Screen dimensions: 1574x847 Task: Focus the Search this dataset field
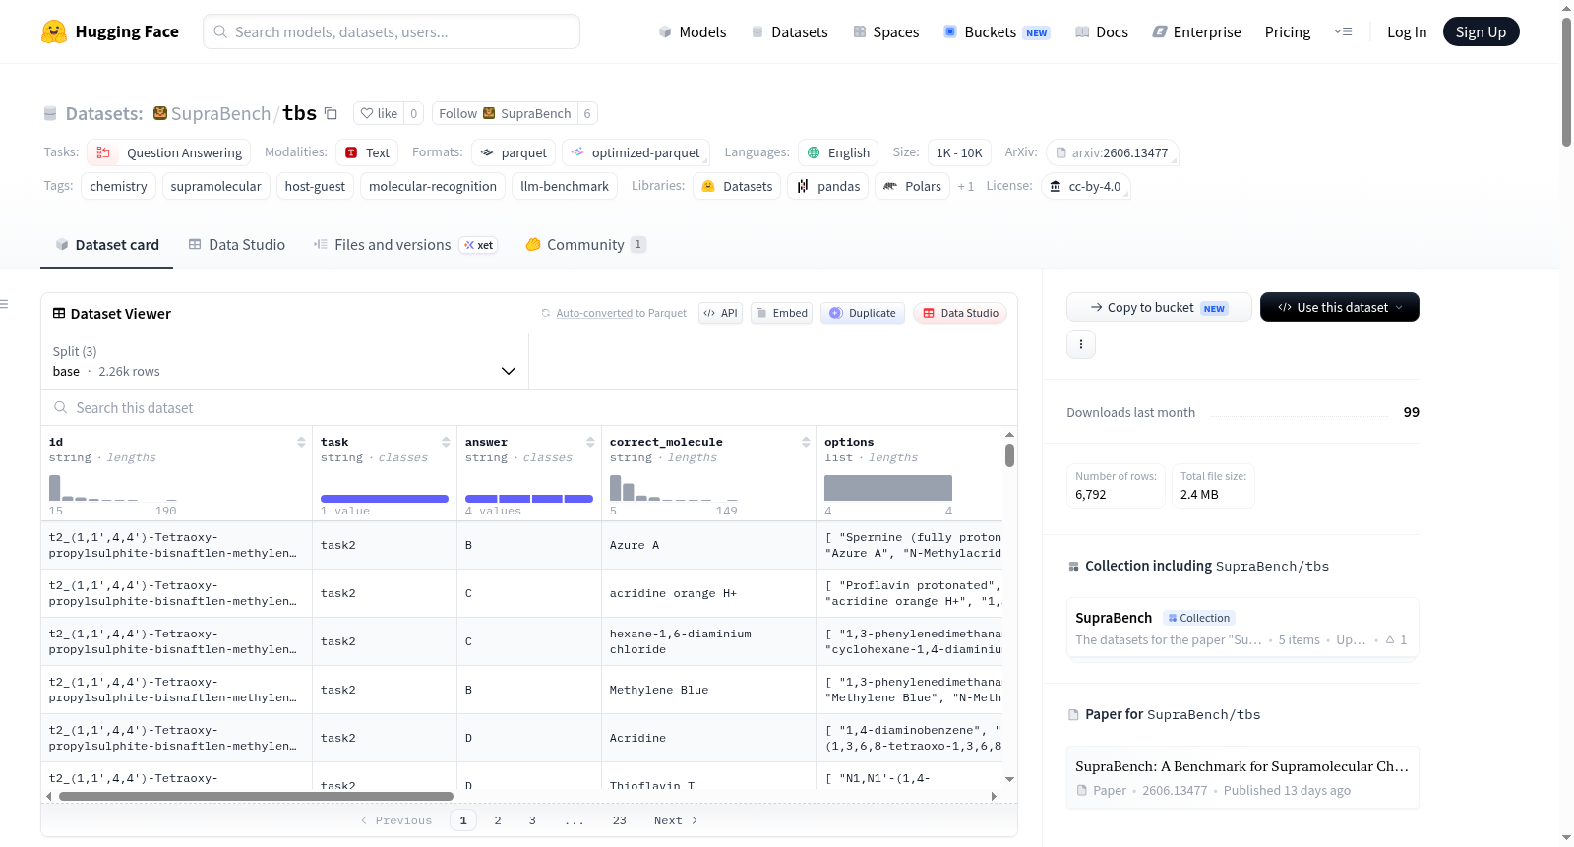tap(529, 407)
